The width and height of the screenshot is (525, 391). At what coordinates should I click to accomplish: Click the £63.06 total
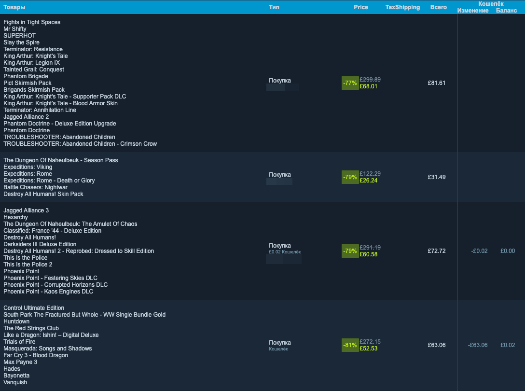[437, 345]
